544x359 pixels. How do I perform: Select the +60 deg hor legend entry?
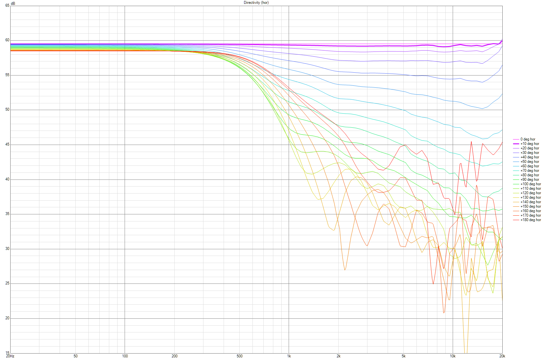click(x=526, y=166)
